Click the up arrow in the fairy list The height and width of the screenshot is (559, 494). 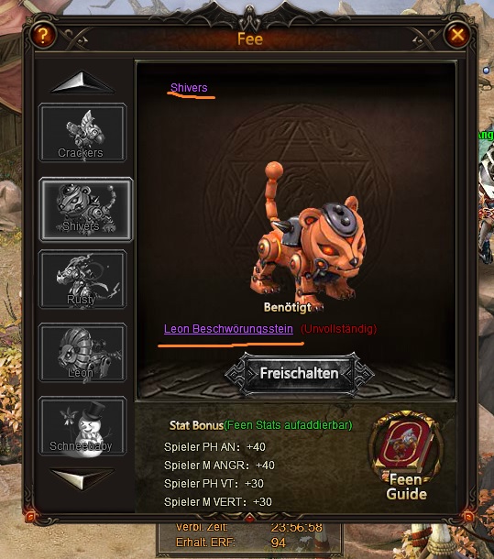82,82
